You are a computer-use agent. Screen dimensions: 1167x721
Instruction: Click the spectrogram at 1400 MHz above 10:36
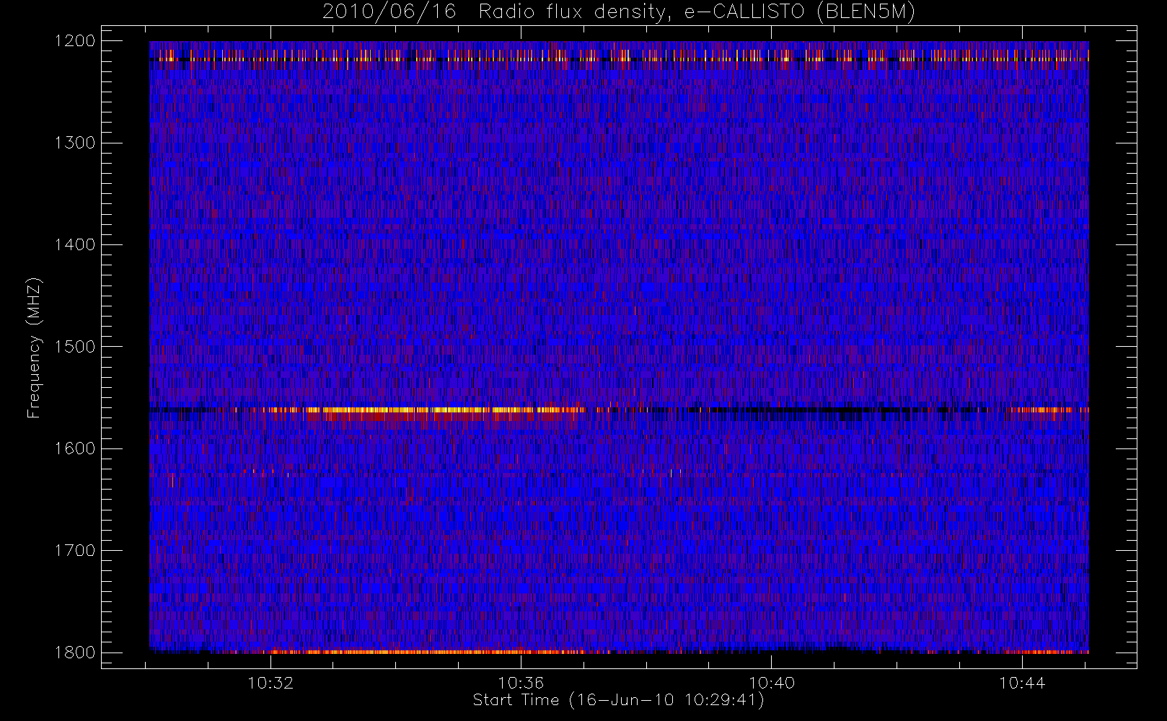click(521, 244)
